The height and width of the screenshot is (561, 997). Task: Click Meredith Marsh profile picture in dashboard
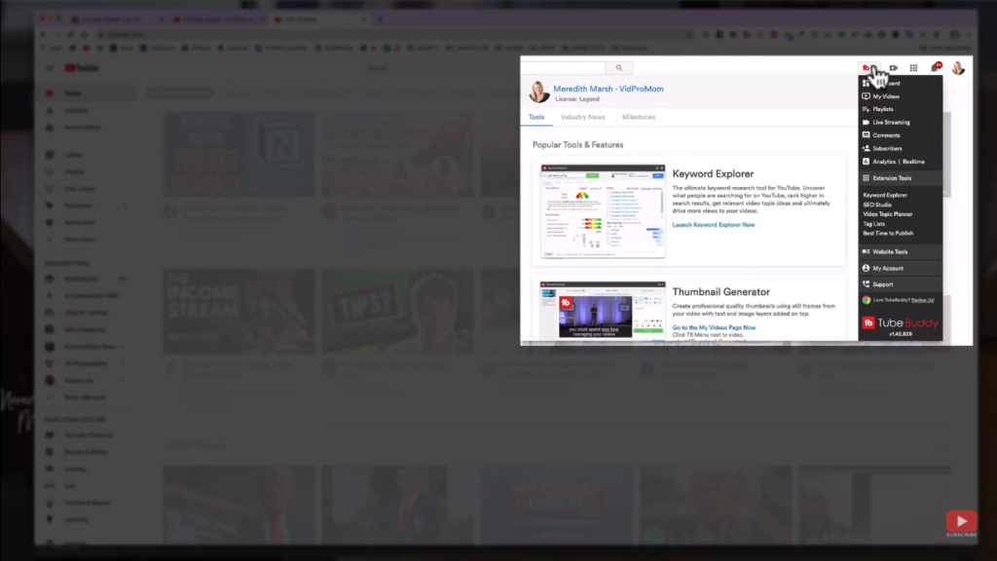539,92
